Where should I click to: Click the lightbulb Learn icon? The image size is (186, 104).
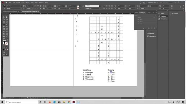141,3
